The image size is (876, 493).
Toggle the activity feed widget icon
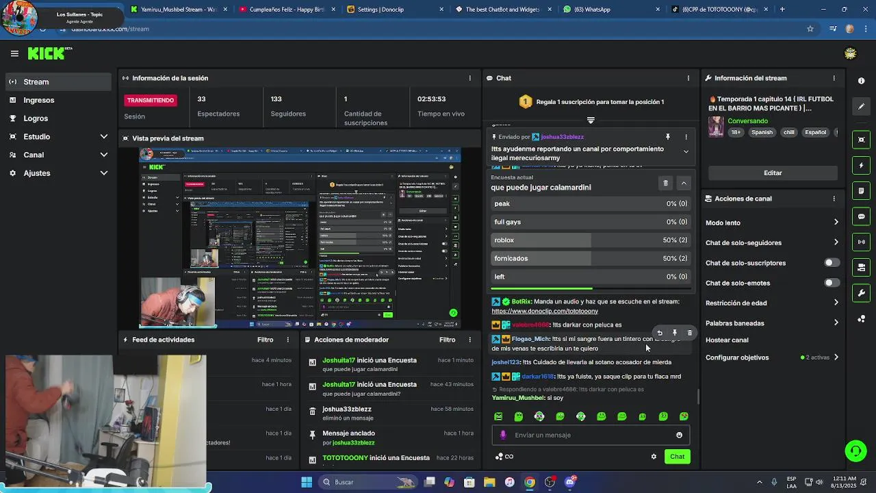(861, 191)
